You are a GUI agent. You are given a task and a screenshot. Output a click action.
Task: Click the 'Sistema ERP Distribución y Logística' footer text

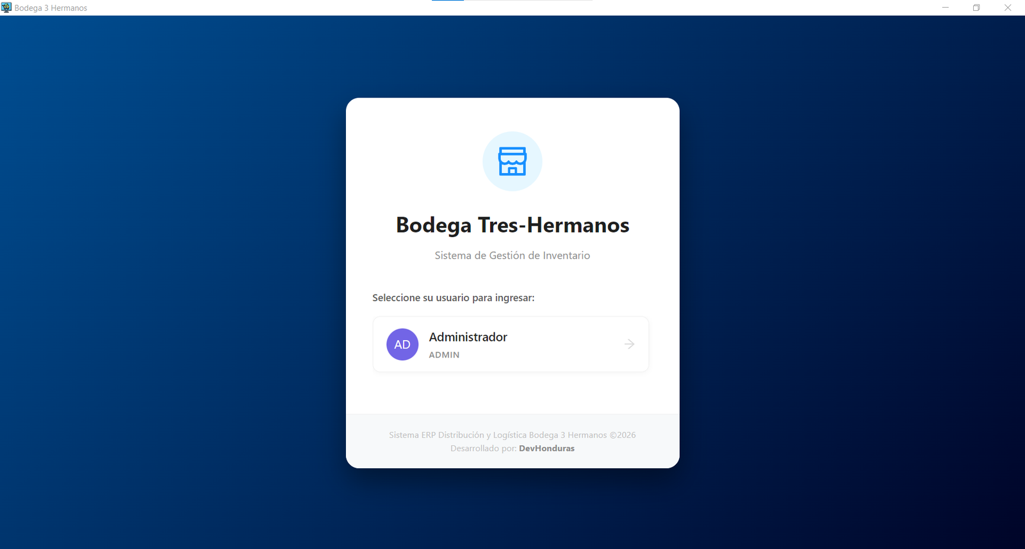[512, 435]
